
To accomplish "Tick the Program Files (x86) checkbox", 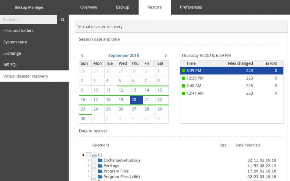I will [94, 176].
